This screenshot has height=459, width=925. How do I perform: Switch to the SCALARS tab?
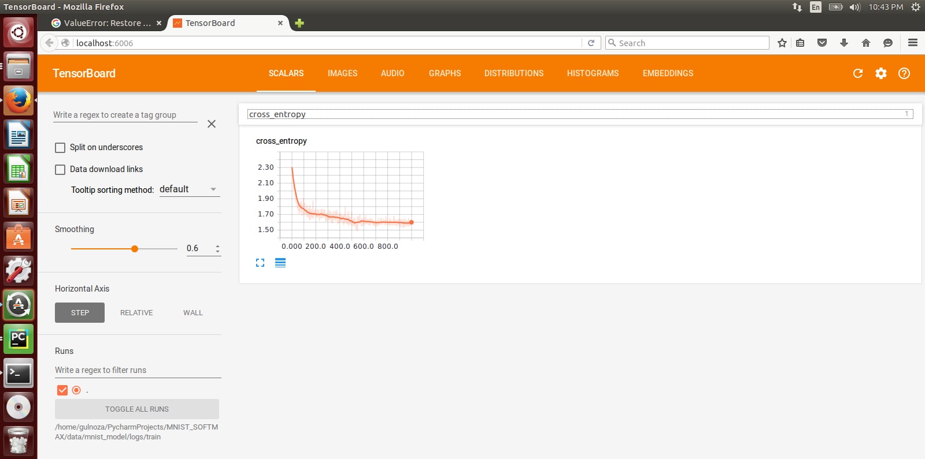click(286, 73)
